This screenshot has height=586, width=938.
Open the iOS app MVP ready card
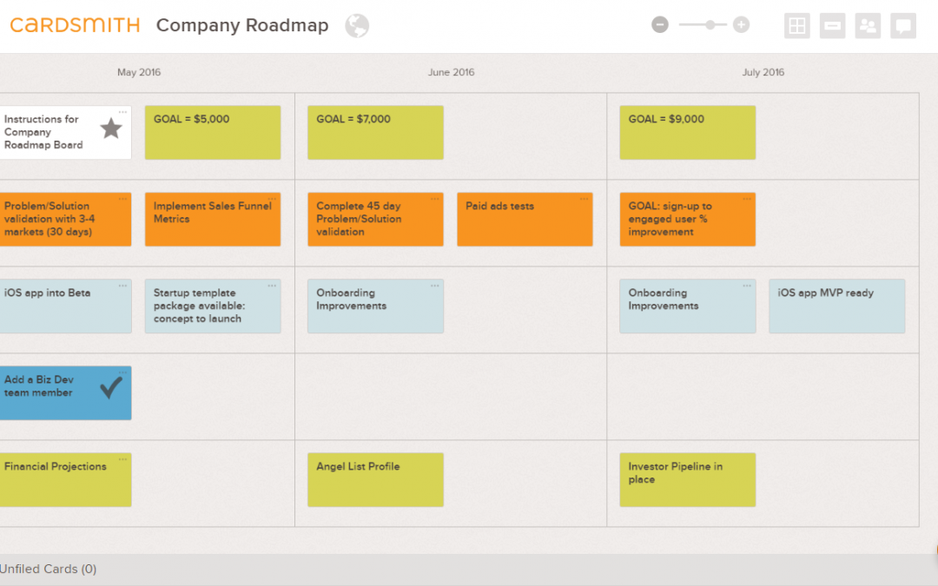coord(837,306)
